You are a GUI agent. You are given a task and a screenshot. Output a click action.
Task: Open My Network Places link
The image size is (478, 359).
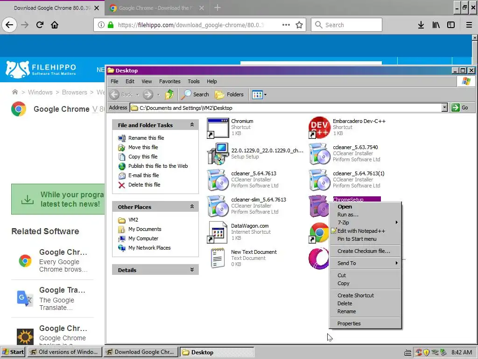point(149,248)
